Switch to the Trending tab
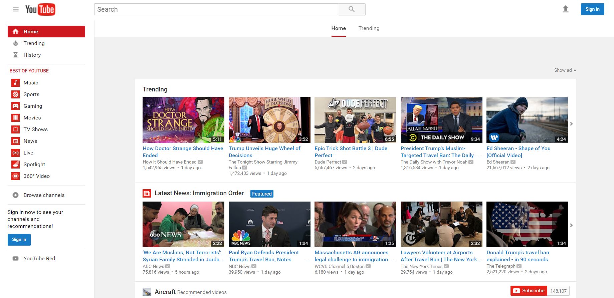 coord(369,28)
